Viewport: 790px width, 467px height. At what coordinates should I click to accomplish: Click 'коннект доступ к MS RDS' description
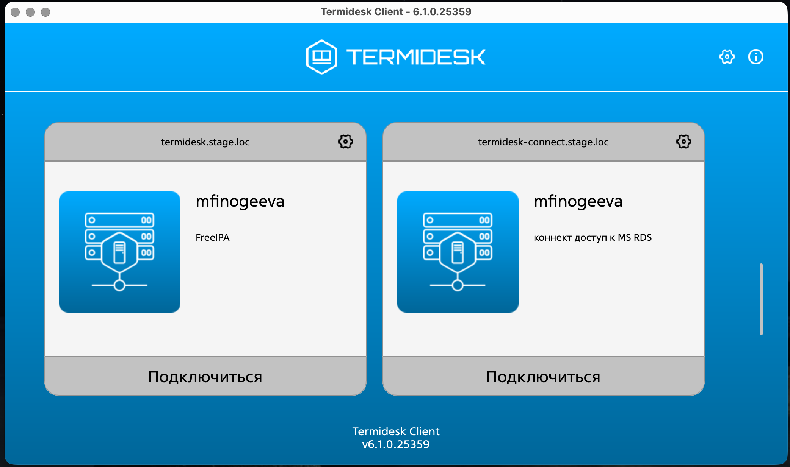click(592, 238)
